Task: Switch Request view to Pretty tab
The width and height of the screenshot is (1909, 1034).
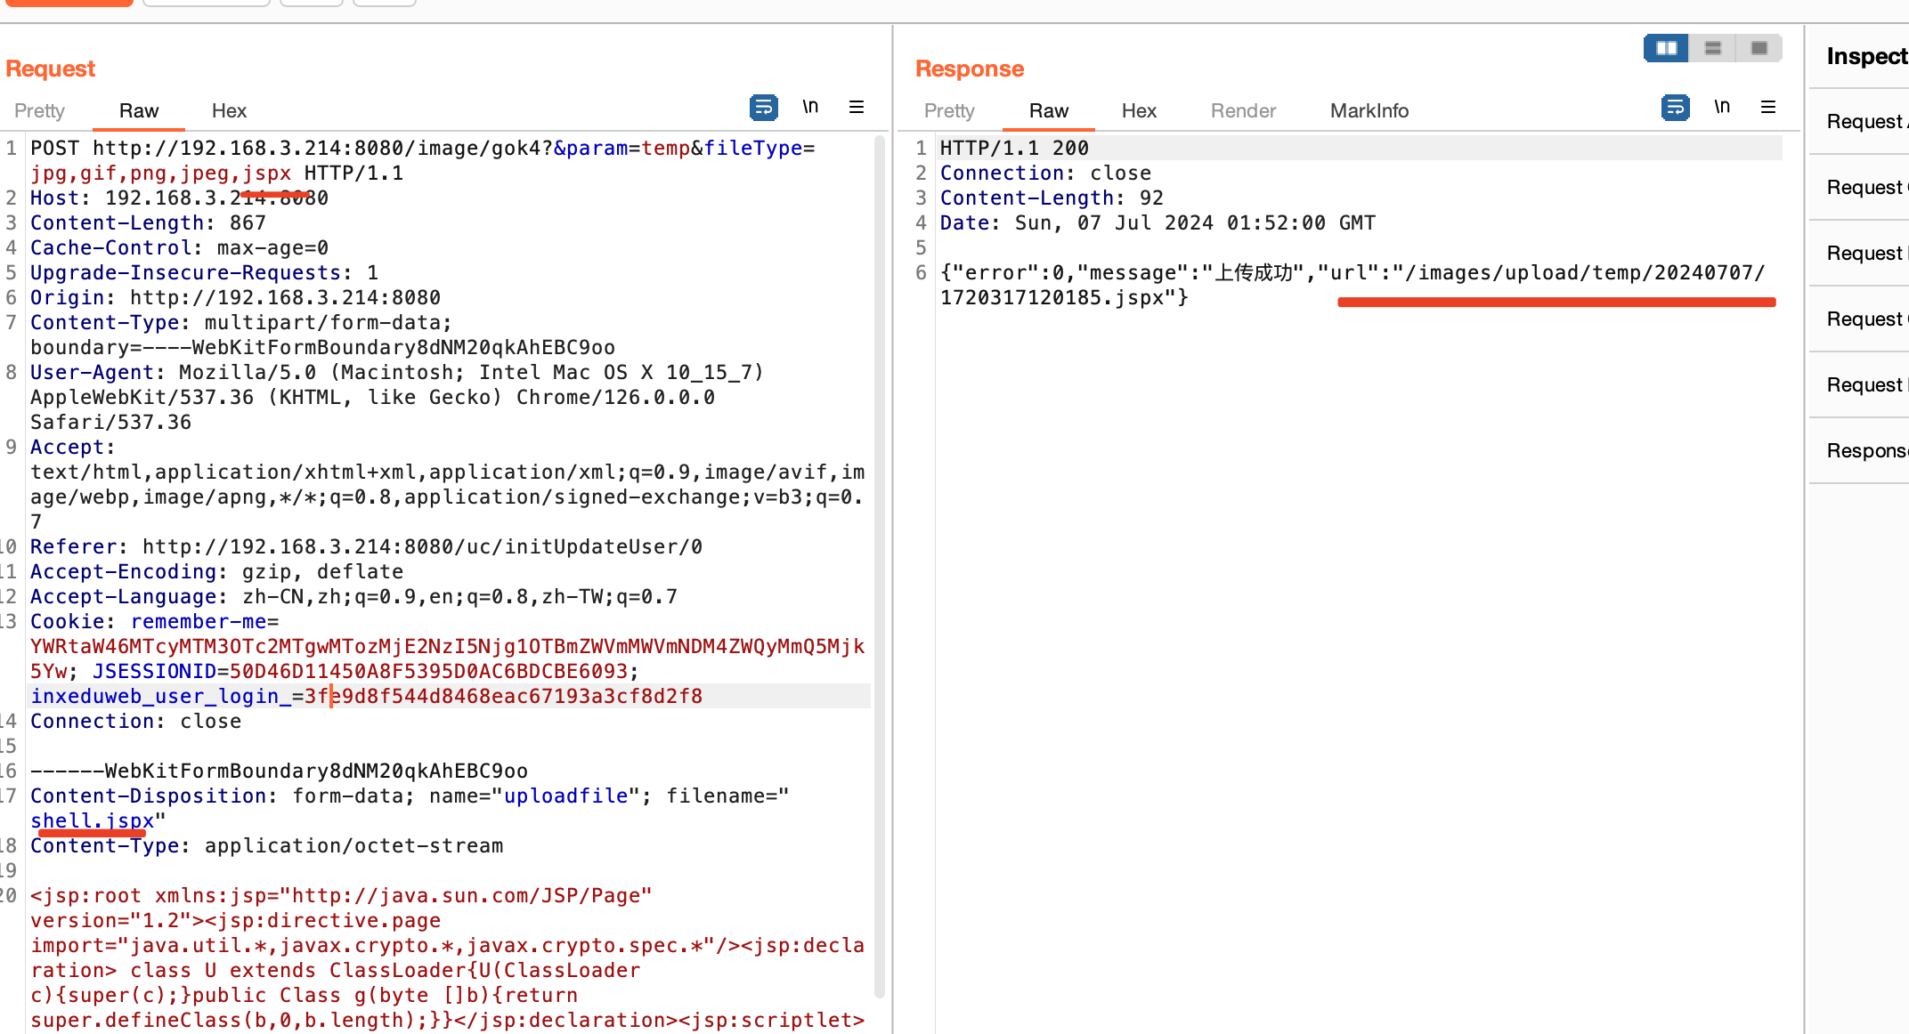Action: [x=39, y=111]
